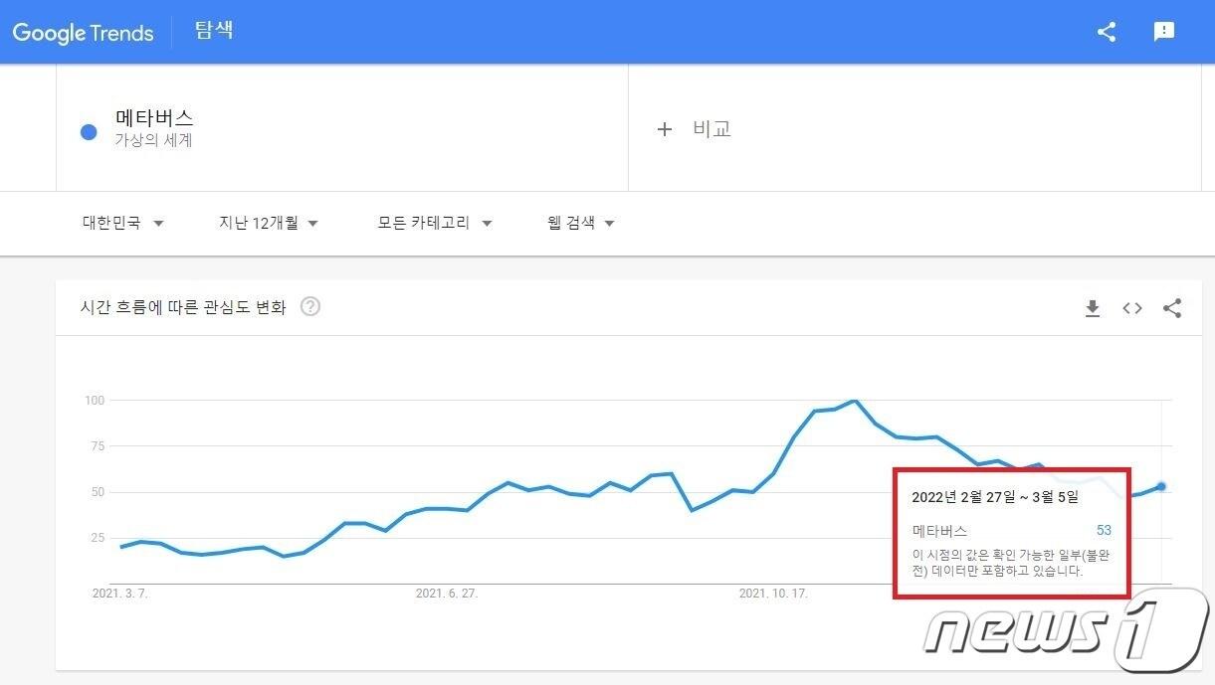The width and height of the screenshot is (1215, 685).
Task: Share the Google Trends page via top toolbar
Action: click(1106, 31)
